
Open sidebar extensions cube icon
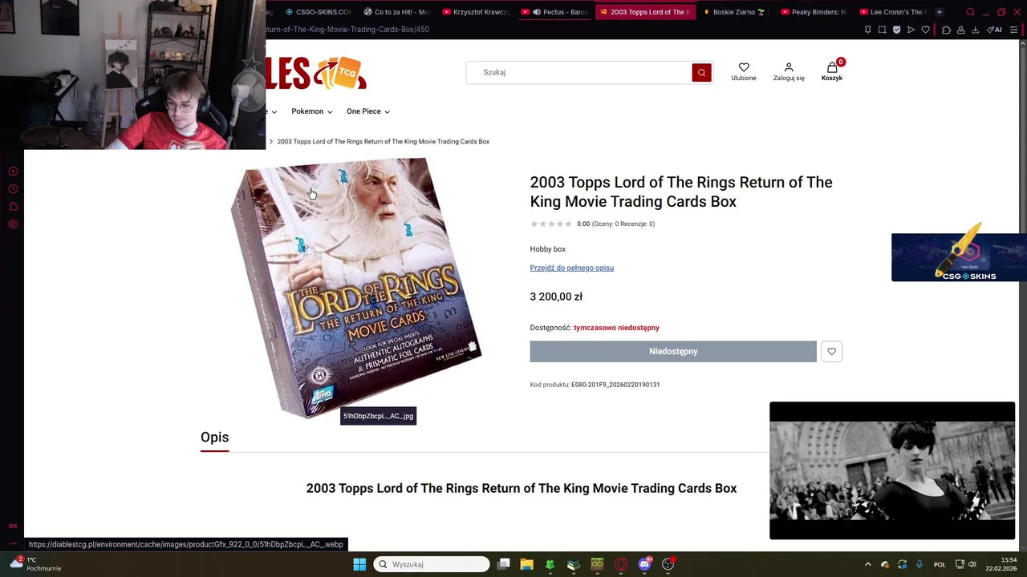pyautogui.click(x=13, y=207)
